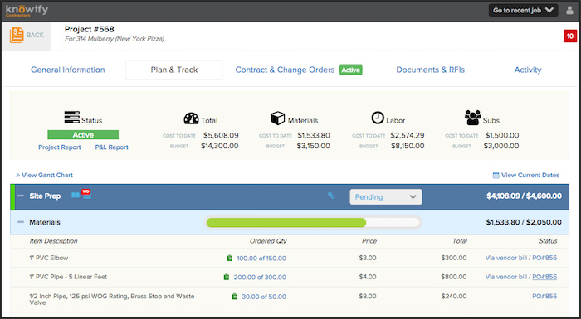Click the Knowify logo
This screenshot has height=319, width=581.
point(27,11)
